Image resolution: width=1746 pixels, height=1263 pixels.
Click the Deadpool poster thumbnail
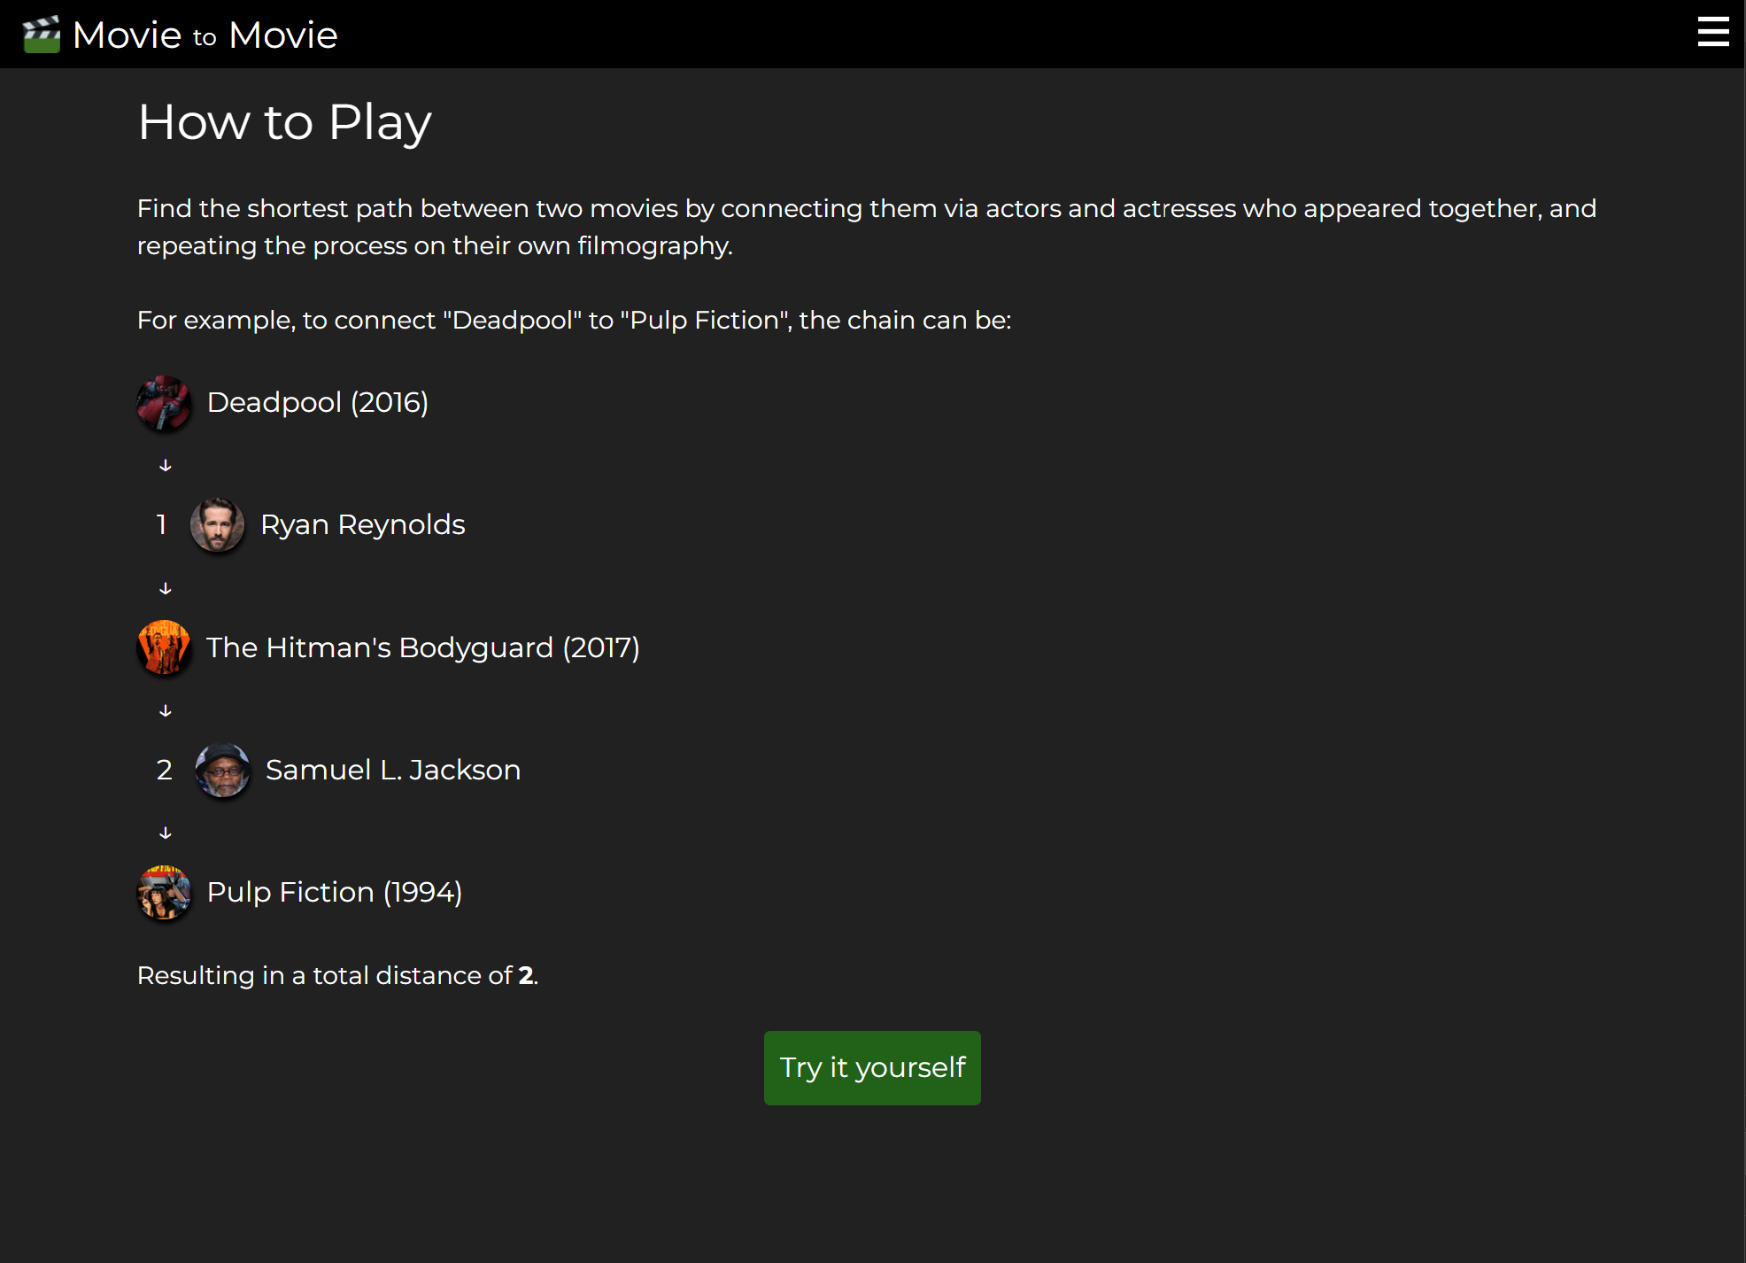pos(164,402)
